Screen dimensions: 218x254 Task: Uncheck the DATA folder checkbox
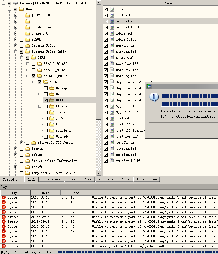point(46,100)
